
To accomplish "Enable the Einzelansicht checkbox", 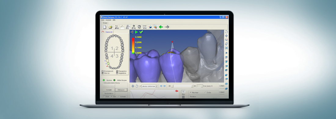I will pyautogui.click(x=103, y=71).
